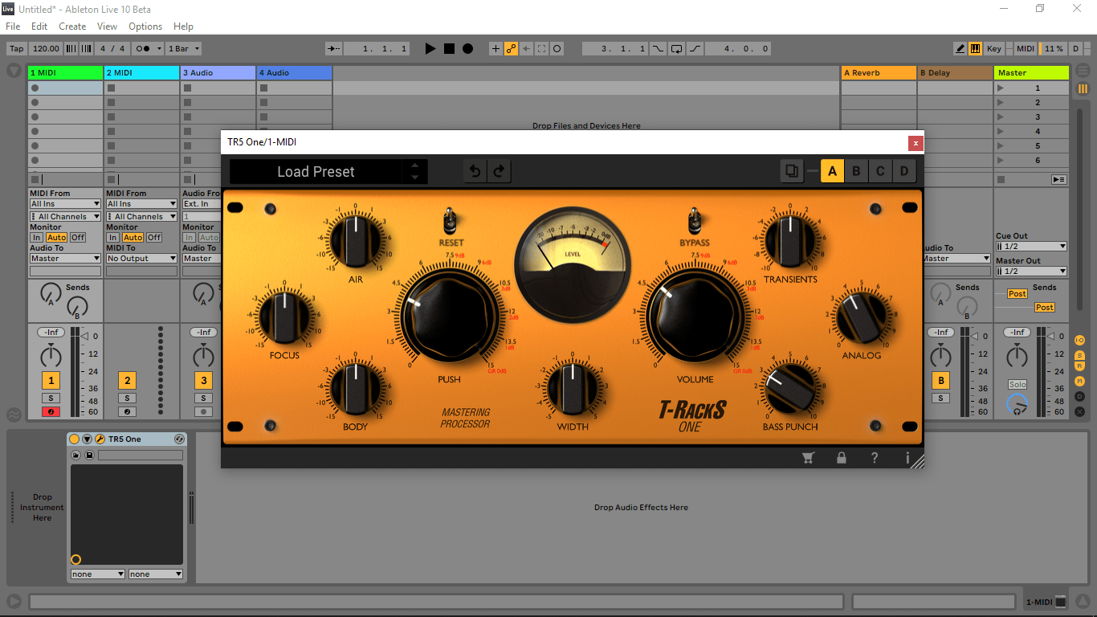The image size is (1097, 617).
Task: Set track 1 Monitor to Off
Action: pos(78,238)
